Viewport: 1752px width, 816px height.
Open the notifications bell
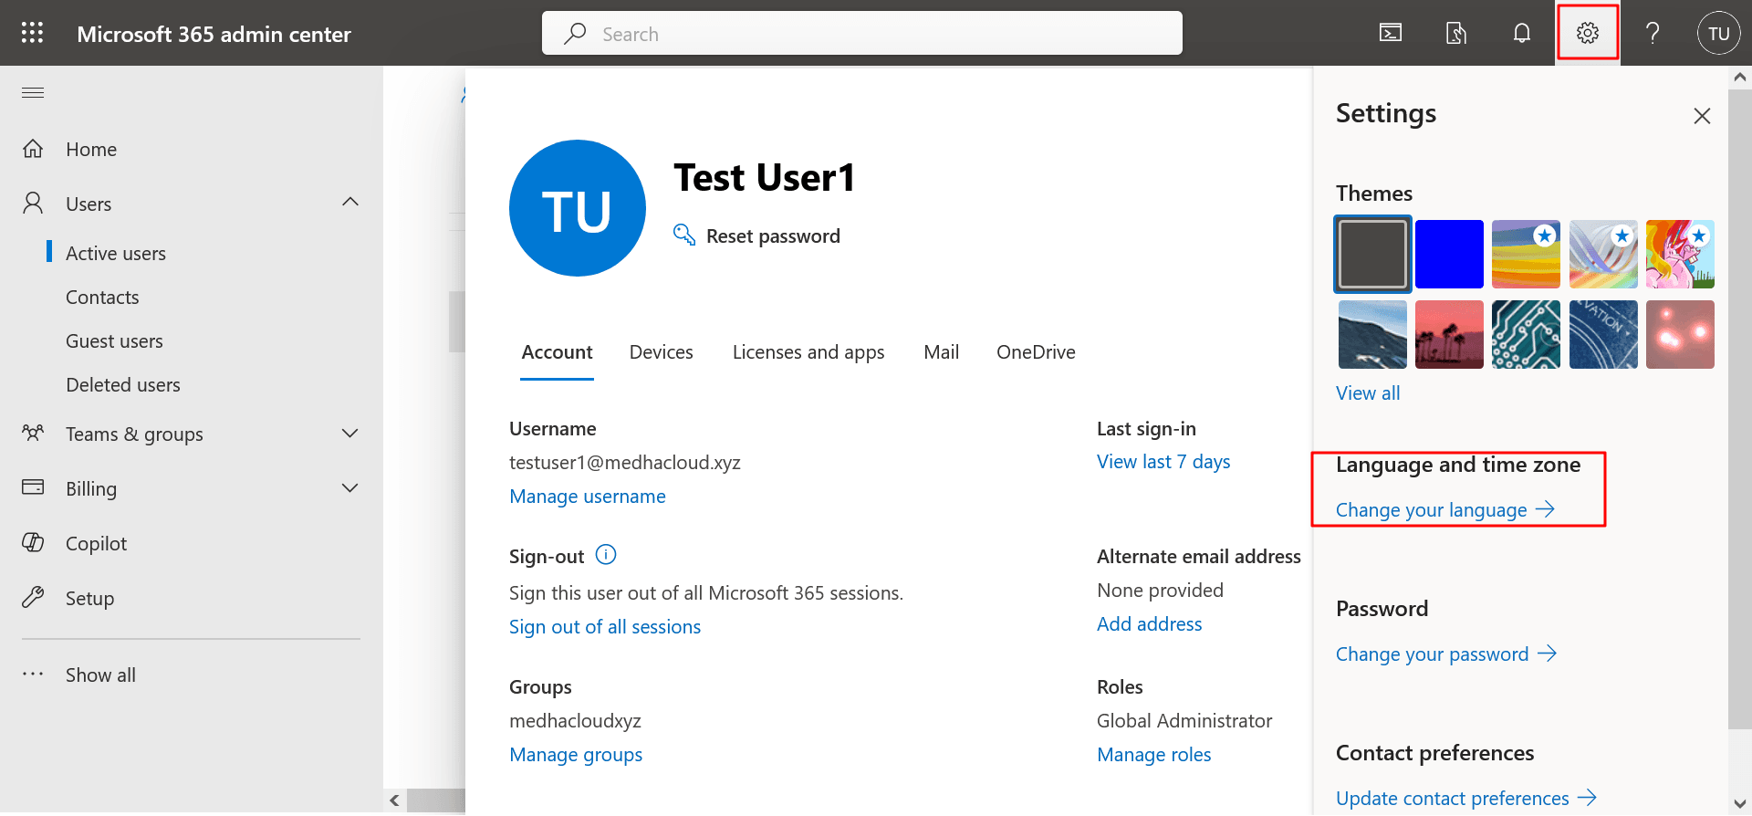(x=1522, y=34)
